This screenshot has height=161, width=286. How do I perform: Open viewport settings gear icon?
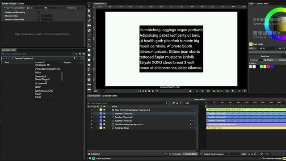click(x=244, y=91)
